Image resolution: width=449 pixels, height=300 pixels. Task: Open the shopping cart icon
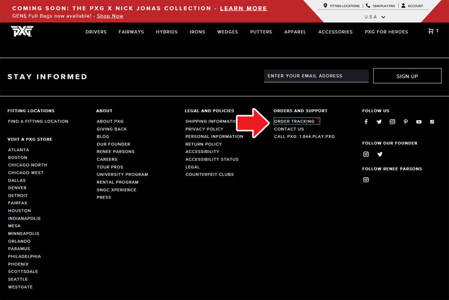[431, 31]
